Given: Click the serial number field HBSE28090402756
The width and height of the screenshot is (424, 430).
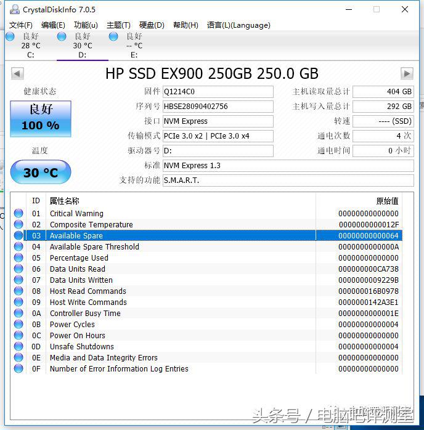Looking at the screenshot, I should tap(218, 107).
